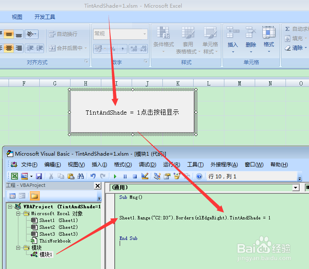Open 格式(O) menu in VBA editor
The height and width of the screenshot is (269, 309).
tap(123, 165)
